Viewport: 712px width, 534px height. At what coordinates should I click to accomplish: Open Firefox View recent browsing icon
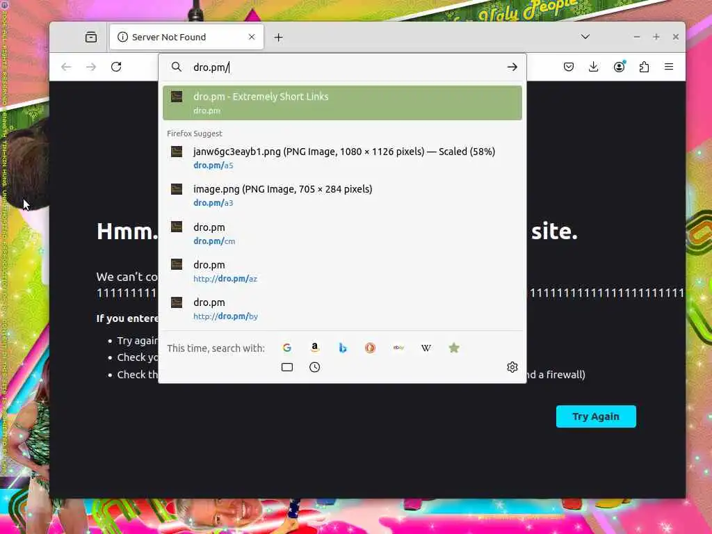click(x=91, y=38)
